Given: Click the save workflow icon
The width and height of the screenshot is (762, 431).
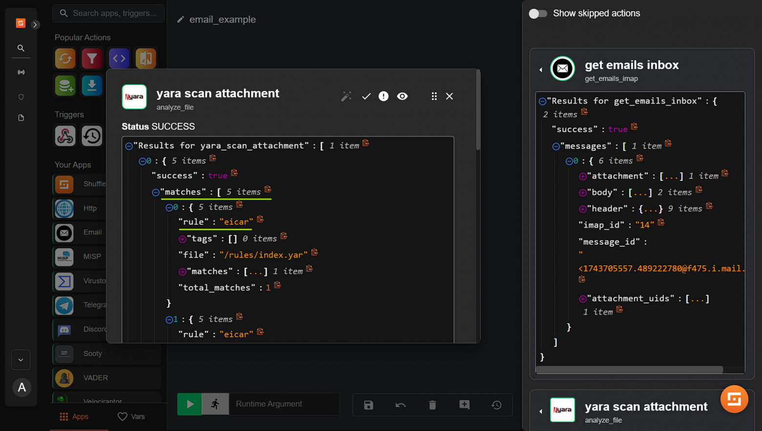Looking at the screenshot, I should [368, 405].
